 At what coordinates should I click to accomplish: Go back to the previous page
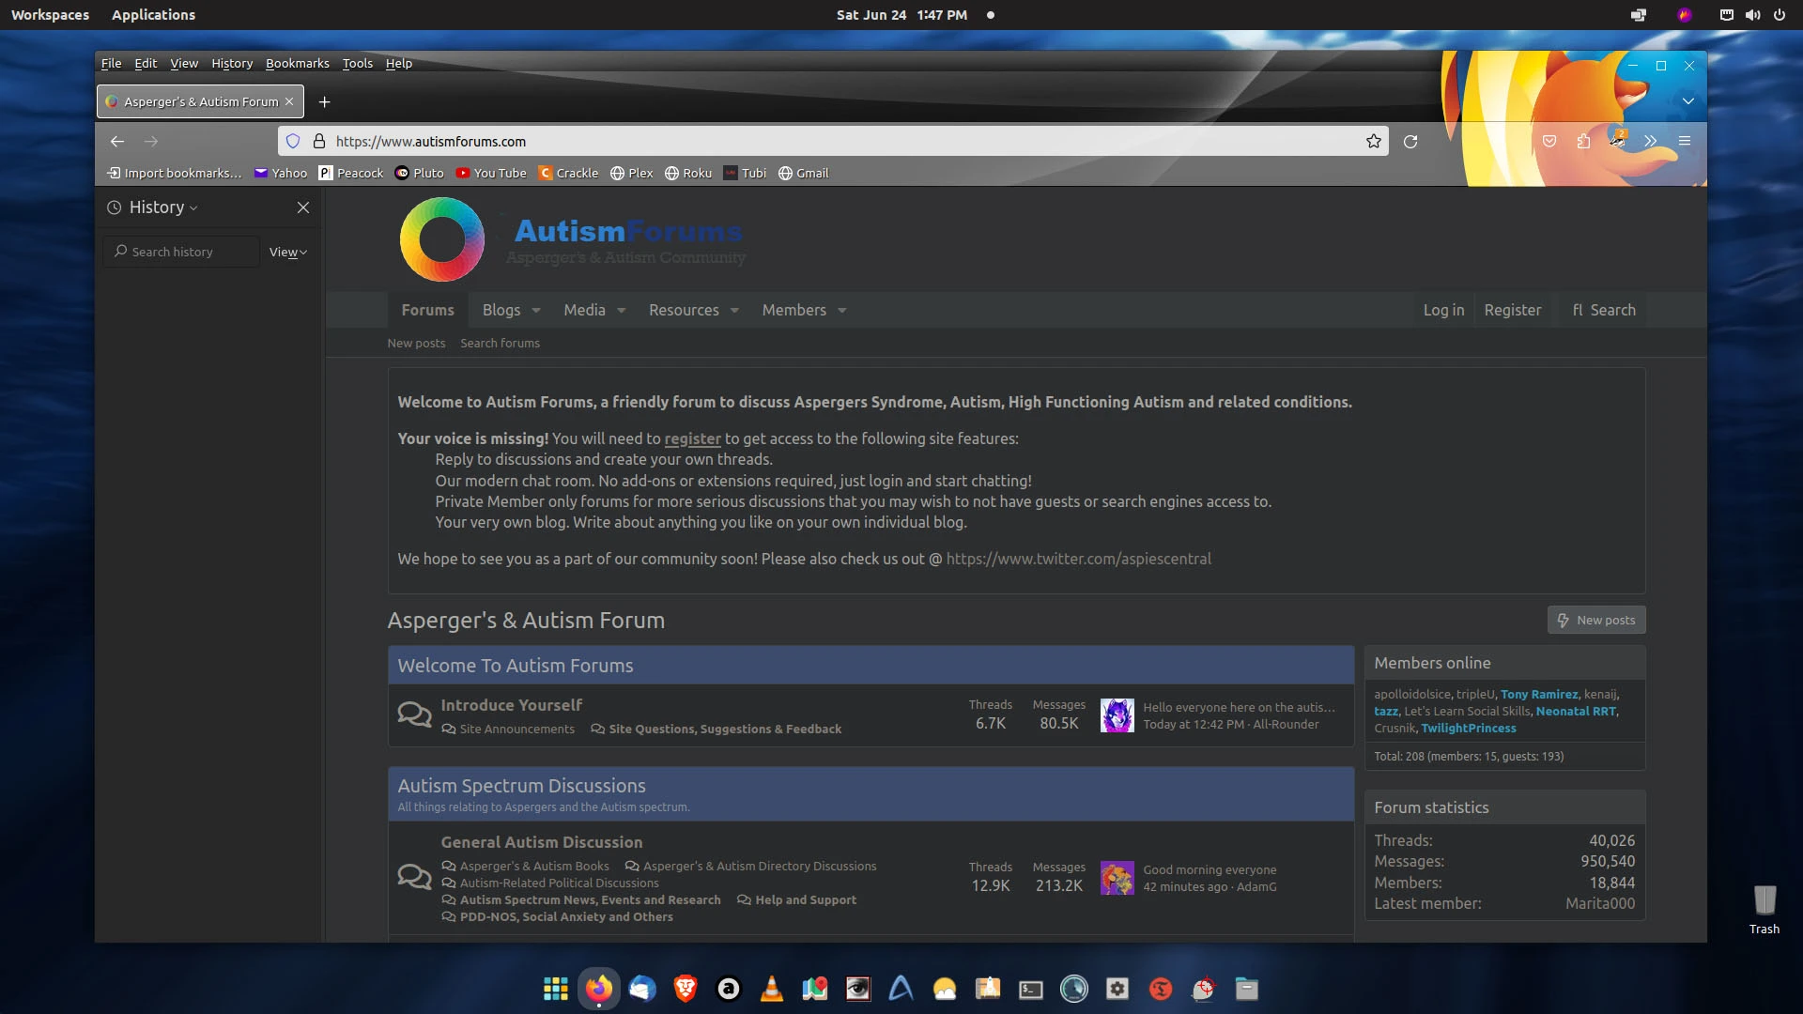pyautogui.click(x=117, y=142)
